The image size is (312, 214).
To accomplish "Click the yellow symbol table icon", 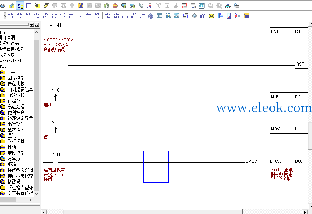I will (x=37, y=6).
